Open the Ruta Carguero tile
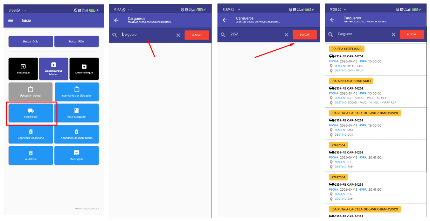Viewport: 430px width, 221px height. tap(76, 113)
